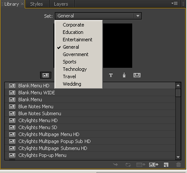Toggle the Replacement Layers filter icon
The height and width of the screenshot is (173, 187).
[137, 75]
